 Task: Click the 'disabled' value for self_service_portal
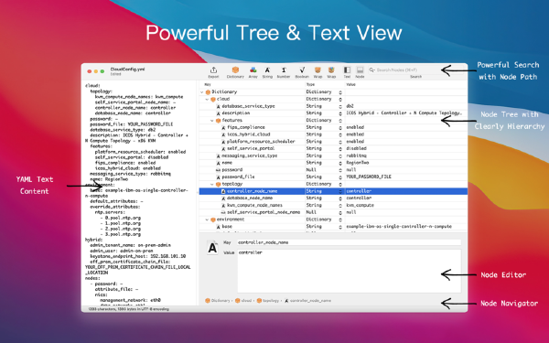point(357,149)
